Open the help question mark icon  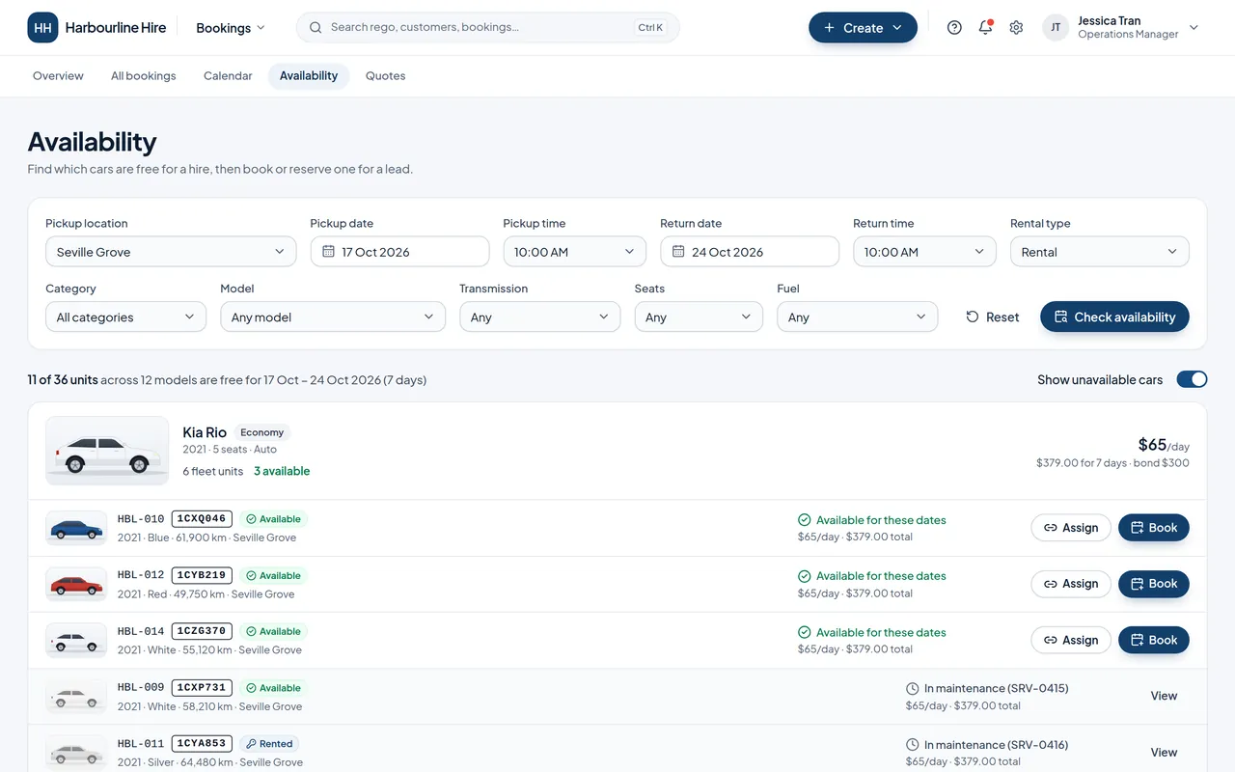coord(954,28)
